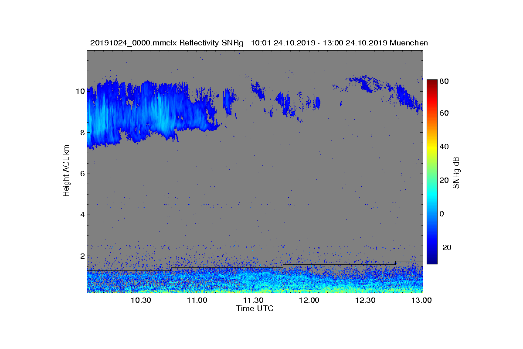523x349 pixels.
Task: Click the height tick label 2
Action: point(82,256)
